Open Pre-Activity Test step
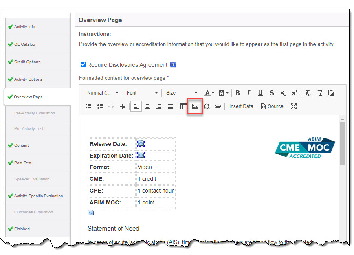354x255 pixels. [38, 129]
